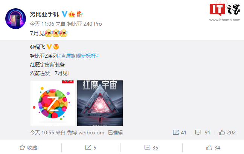
Task: Click the IT之家 logo watermark
Action: 225,12
